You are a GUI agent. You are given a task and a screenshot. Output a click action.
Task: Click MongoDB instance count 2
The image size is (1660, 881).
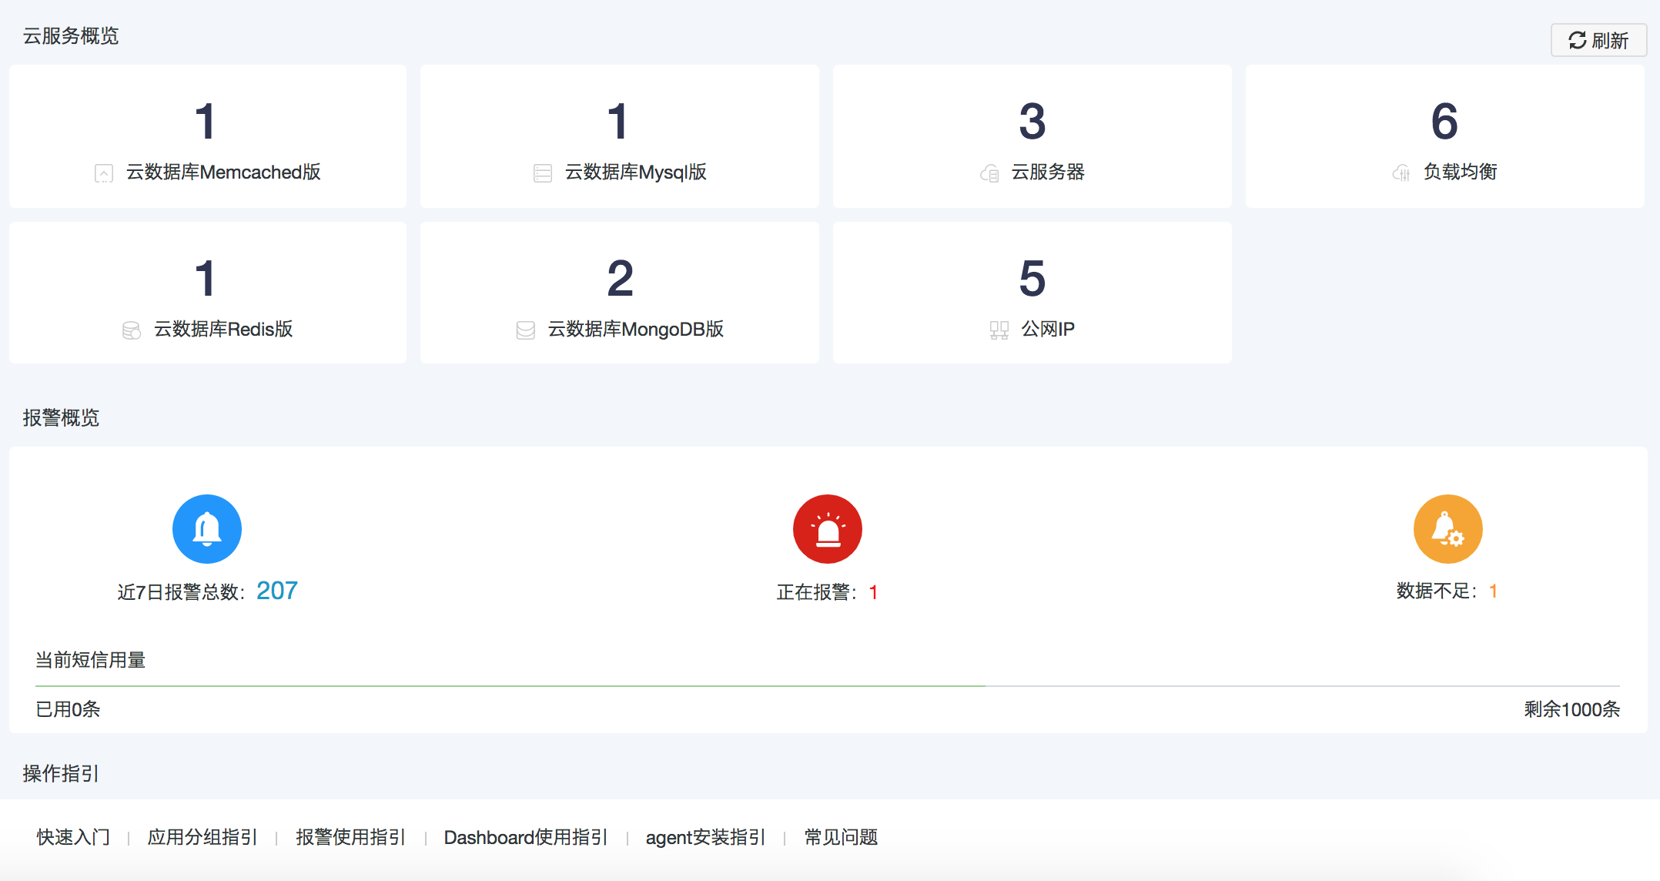point(621,279)
